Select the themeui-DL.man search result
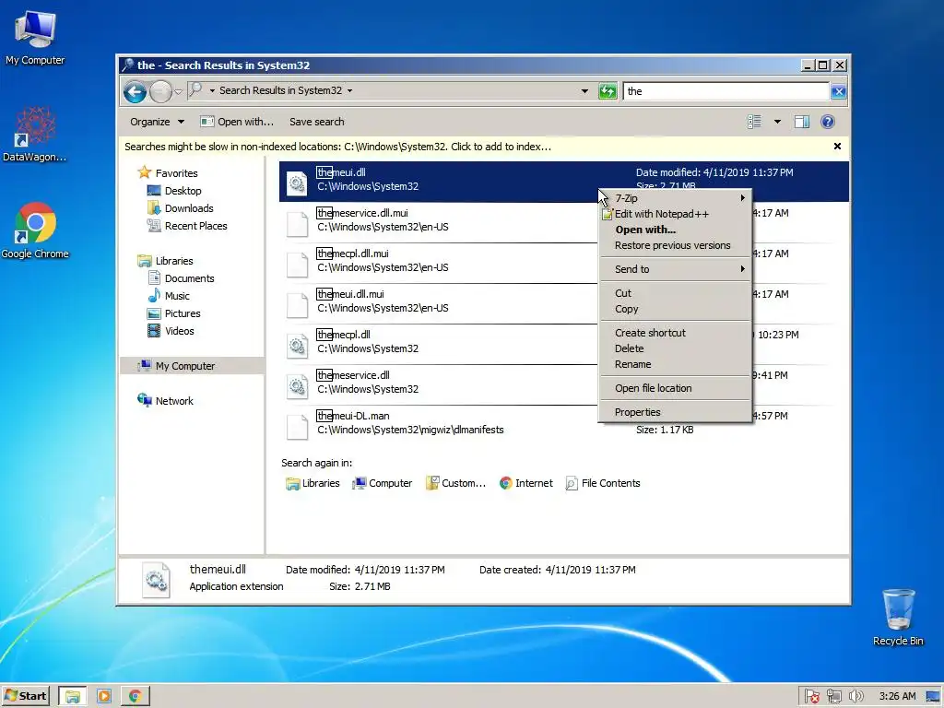 click(x=438, y=425)
